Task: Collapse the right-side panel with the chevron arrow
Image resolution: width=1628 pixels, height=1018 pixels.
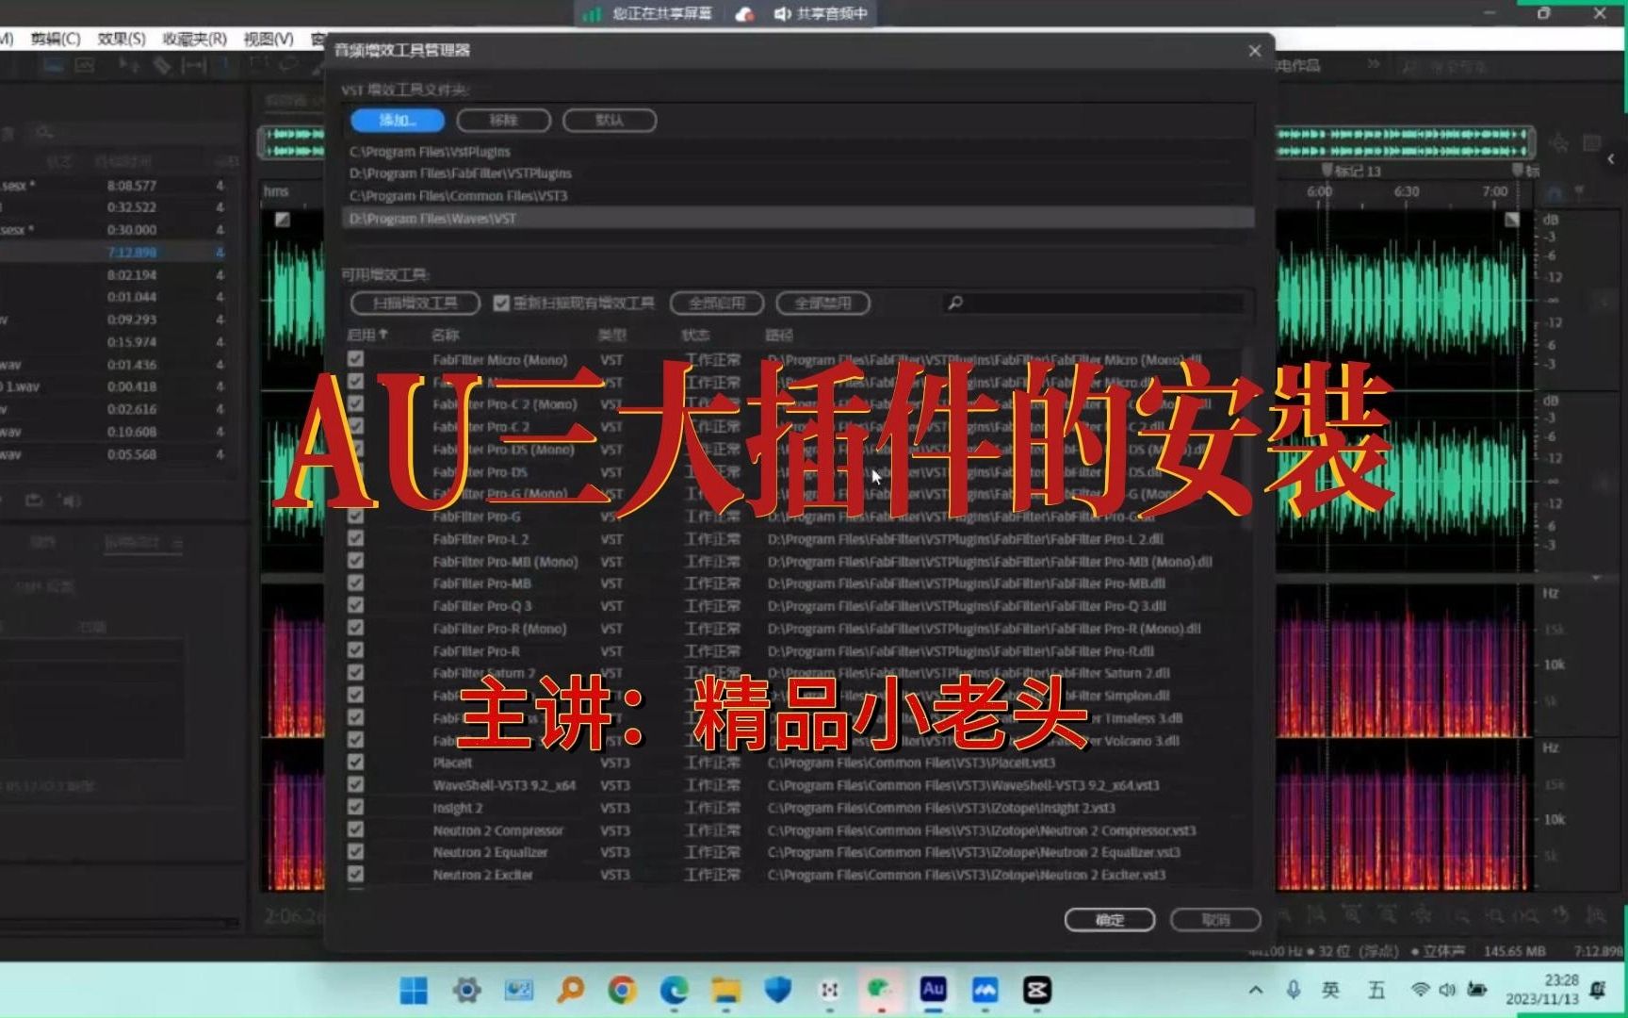Action: point(1611,158)
